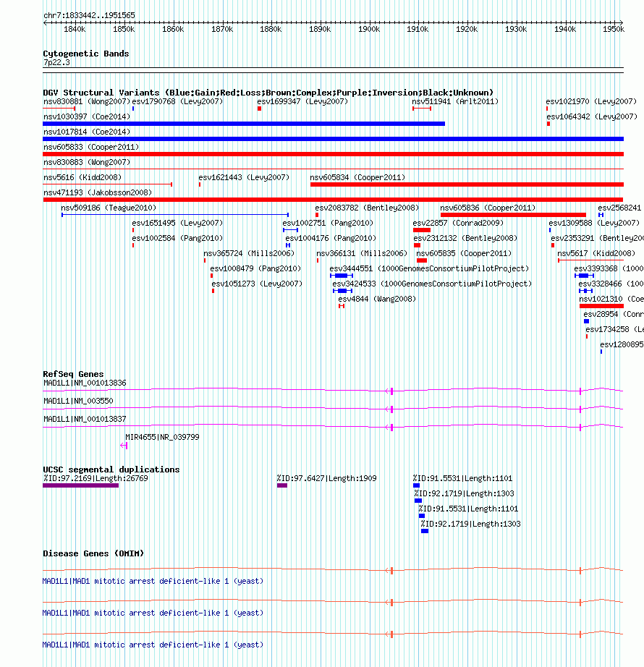Click the esv3444551 1000Genomes pilot label
Viewport: 644px width, 667px height.
click(x=429, y=269)
